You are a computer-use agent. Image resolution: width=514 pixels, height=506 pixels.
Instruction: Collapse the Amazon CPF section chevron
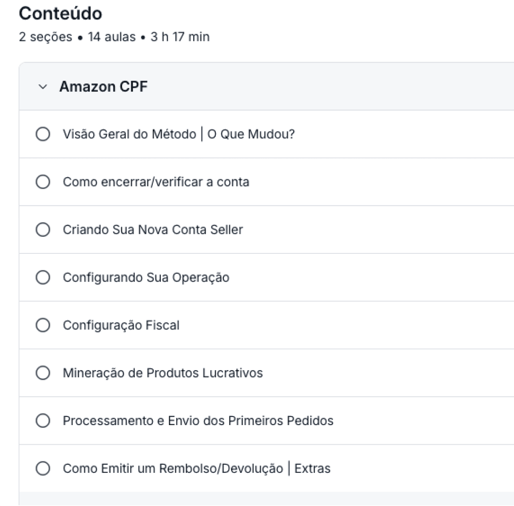(43, 87)
